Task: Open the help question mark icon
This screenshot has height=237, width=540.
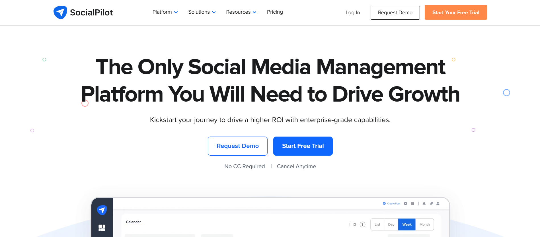Action: pyautogui.click(x=363, y=224)
